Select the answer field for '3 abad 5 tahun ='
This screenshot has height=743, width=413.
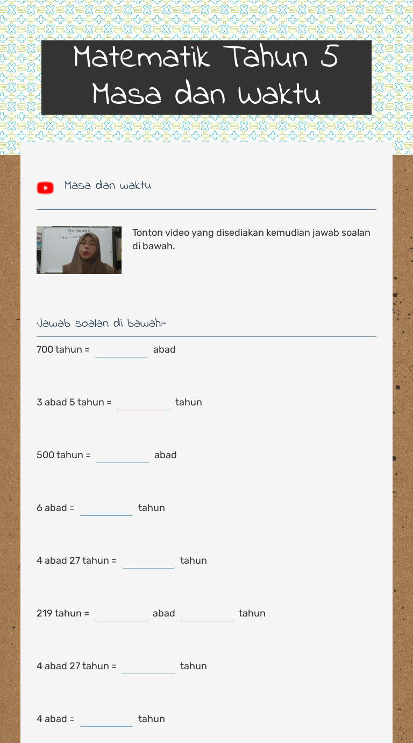click(144, 402)
